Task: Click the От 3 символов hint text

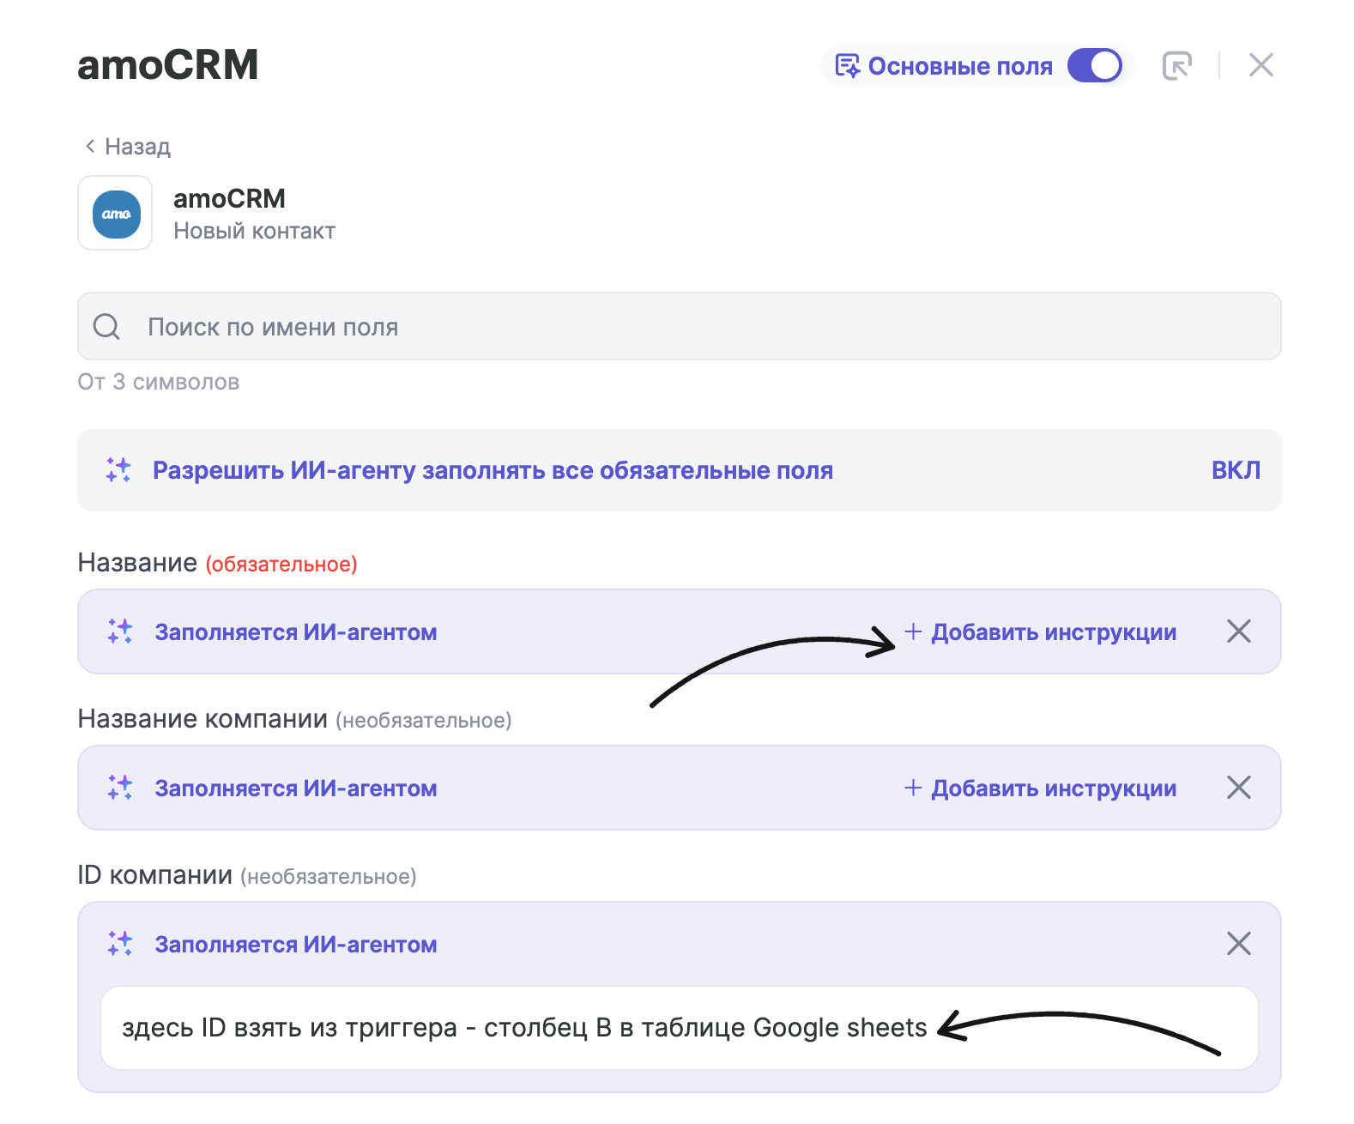Action: 159,382
